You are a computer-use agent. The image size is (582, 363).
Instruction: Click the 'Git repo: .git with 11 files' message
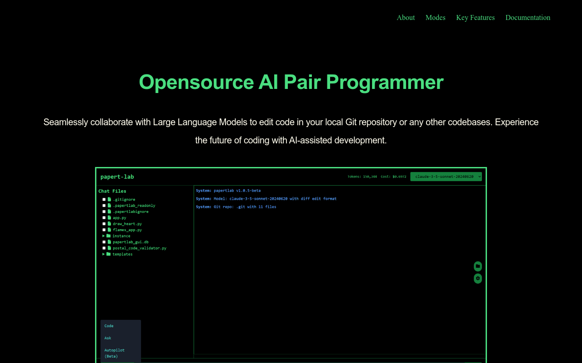point(236,207)
